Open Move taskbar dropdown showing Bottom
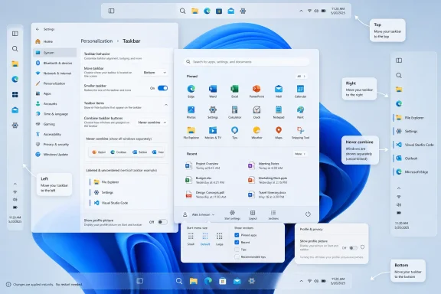Screen dimensions: 441x294 155,73
